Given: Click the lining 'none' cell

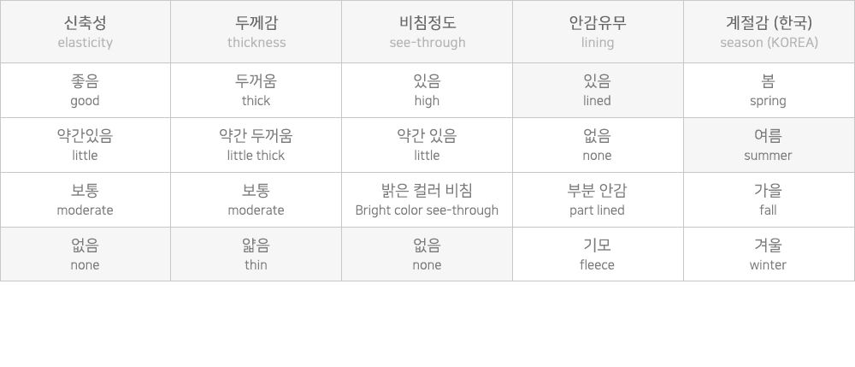Looking at the screenshot, I should (597, 145).
